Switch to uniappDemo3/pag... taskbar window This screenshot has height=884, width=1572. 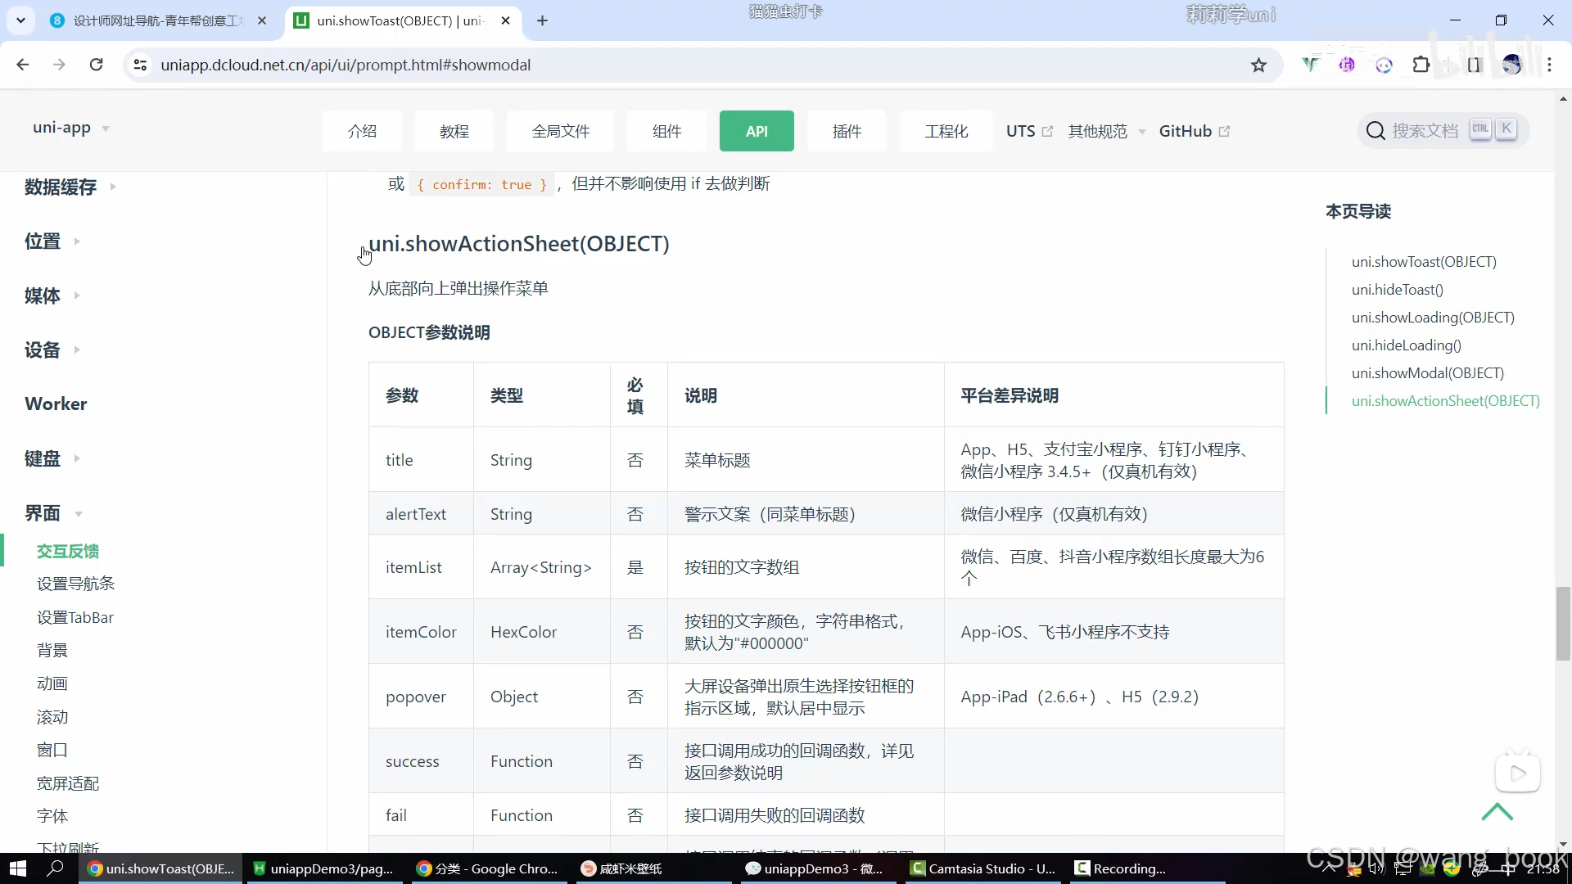click(x=324, y=868)
